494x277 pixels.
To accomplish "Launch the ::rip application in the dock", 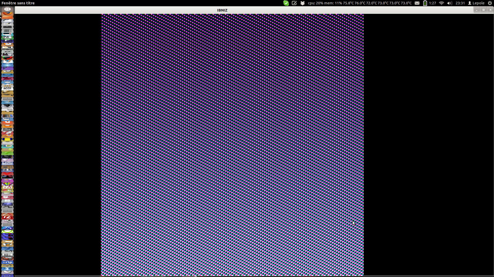I will (x=7, y=262).
